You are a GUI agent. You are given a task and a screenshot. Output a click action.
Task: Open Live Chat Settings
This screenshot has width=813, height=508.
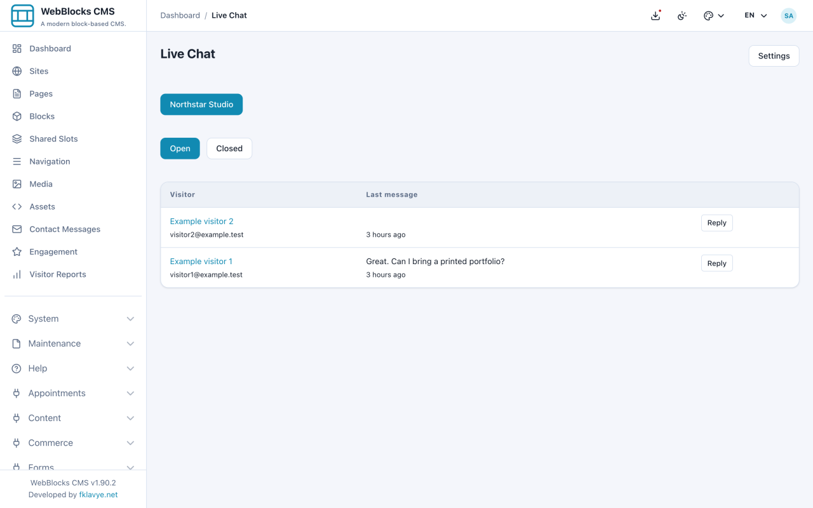point(774,56)
